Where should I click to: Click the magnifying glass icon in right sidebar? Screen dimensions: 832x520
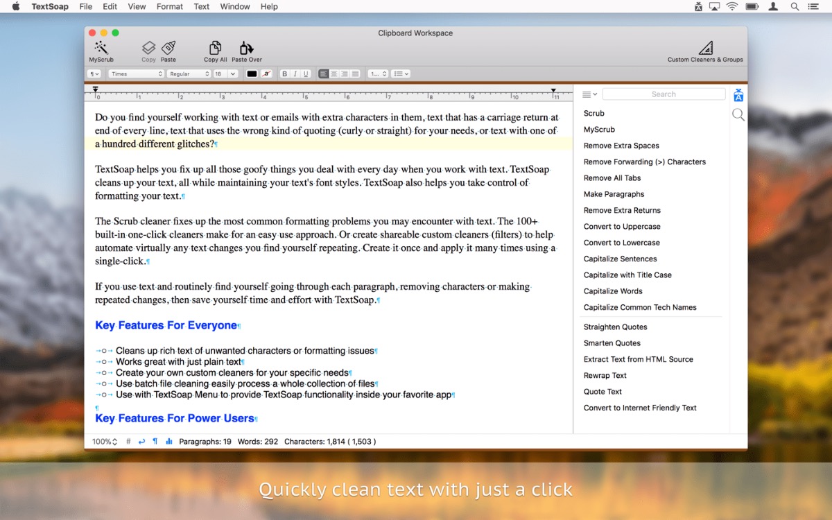738,114
